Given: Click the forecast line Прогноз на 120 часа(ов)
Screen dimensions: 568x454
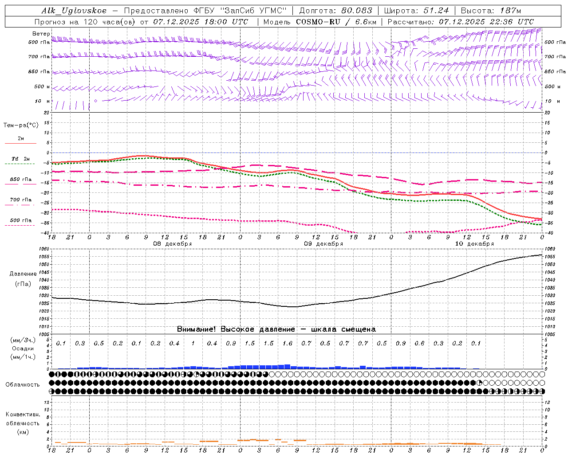Looking at the screenshot, I should [85, 22].
